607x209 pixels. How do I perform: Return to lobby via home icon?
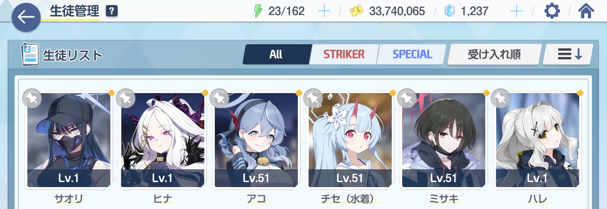tap(586, 11)
